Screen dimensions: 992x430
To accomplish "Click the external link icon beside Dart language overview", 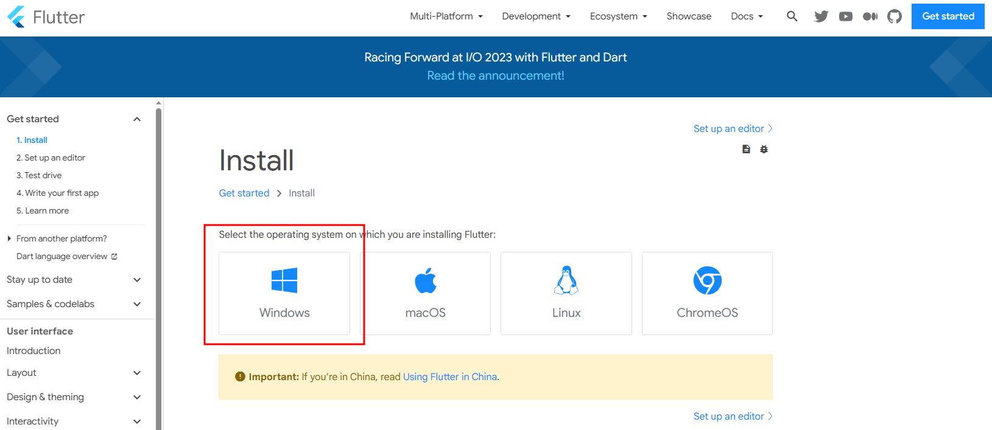I will click(114, 257).
